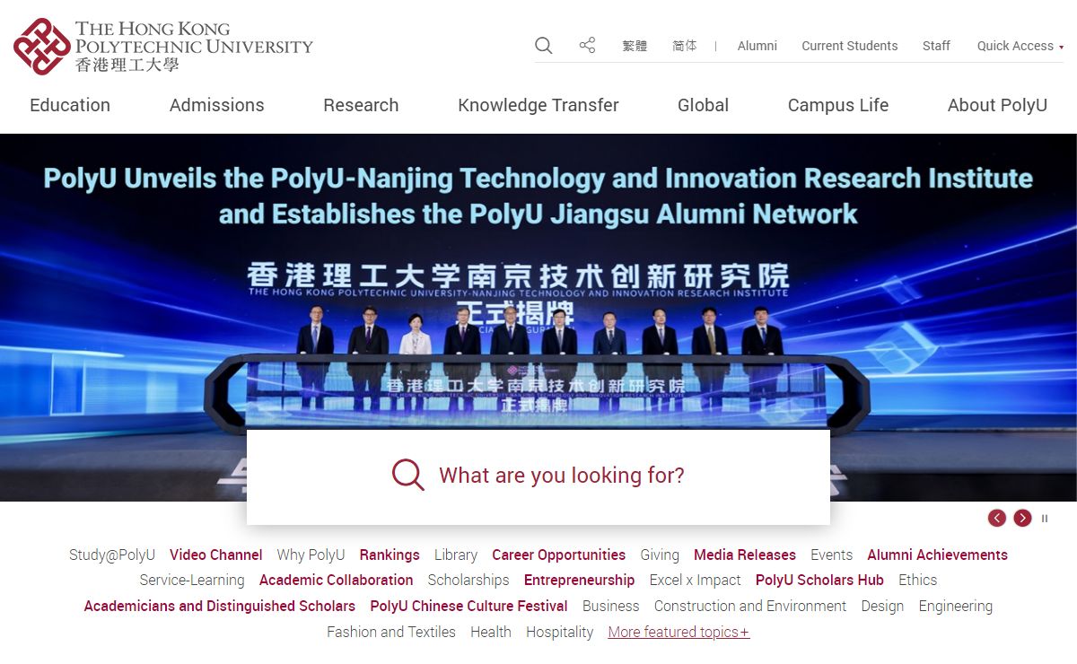The width and height of the screenshot is (1077, 664).
Task: Open the Current Students page
Action: (850, 46)
